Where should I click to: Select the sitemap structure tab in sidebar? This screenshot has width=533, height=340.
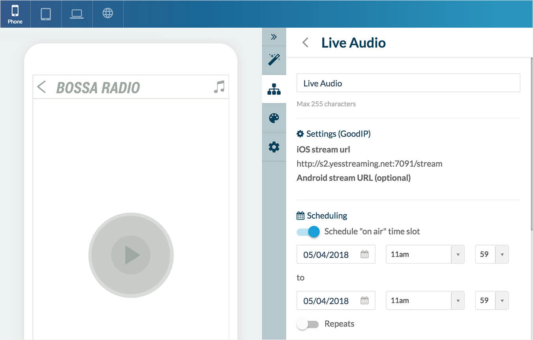(274, 89)
